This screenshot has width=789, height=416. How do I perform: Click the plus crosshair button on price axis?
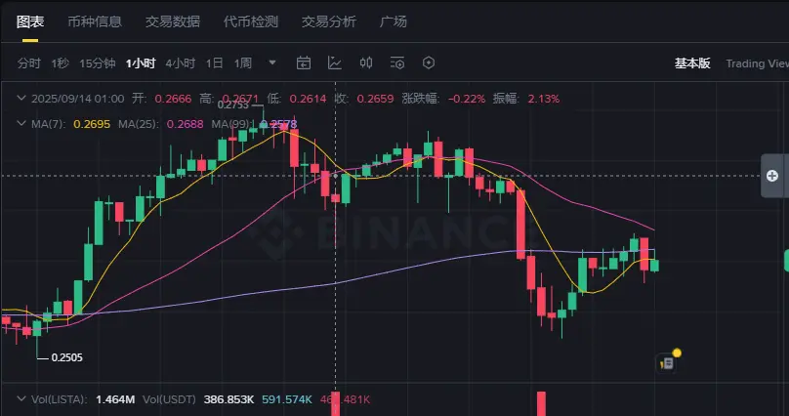click(772, 176)
